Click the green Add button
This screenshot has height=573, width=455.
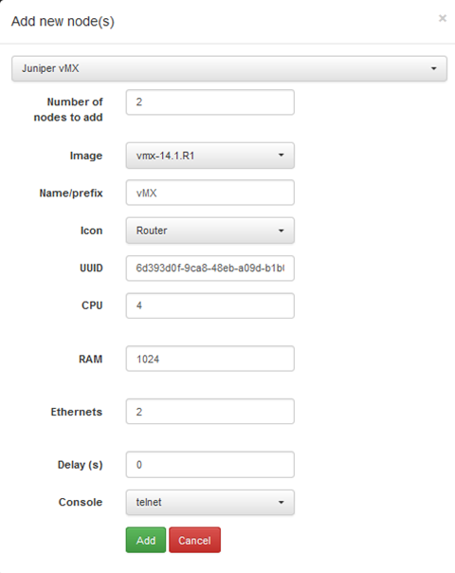[x=146, y=540]
